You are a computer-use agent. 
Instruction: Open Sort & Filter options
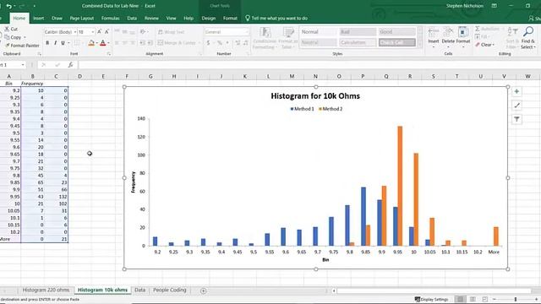click(x=512, y=38)
